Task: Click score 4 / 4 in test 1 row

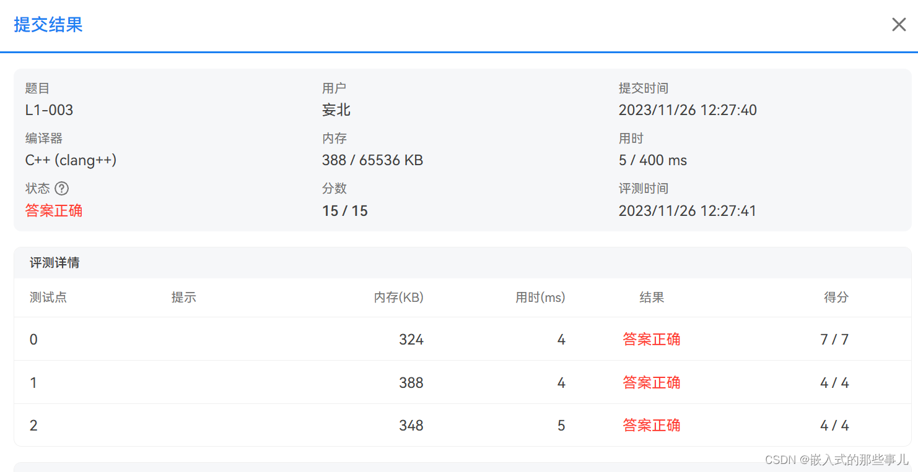Action: 834,383
